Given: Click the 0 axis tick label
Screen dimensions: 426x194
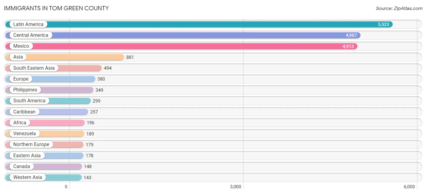Looking at the screenshot, I should tap(66, 187).
